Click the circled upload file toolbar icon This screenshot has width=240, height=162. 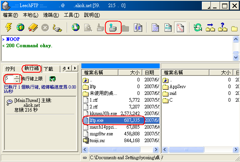click(113, 28)
